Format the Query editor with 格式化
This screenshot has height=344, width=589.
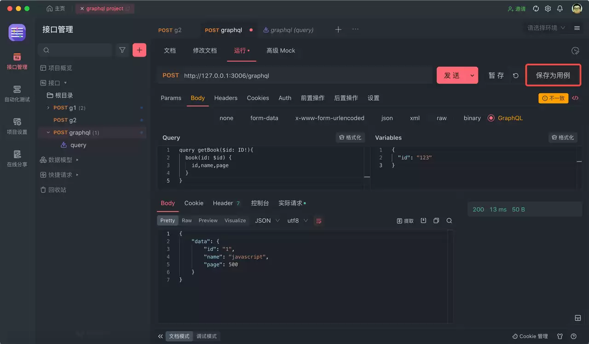pos(350,138)
